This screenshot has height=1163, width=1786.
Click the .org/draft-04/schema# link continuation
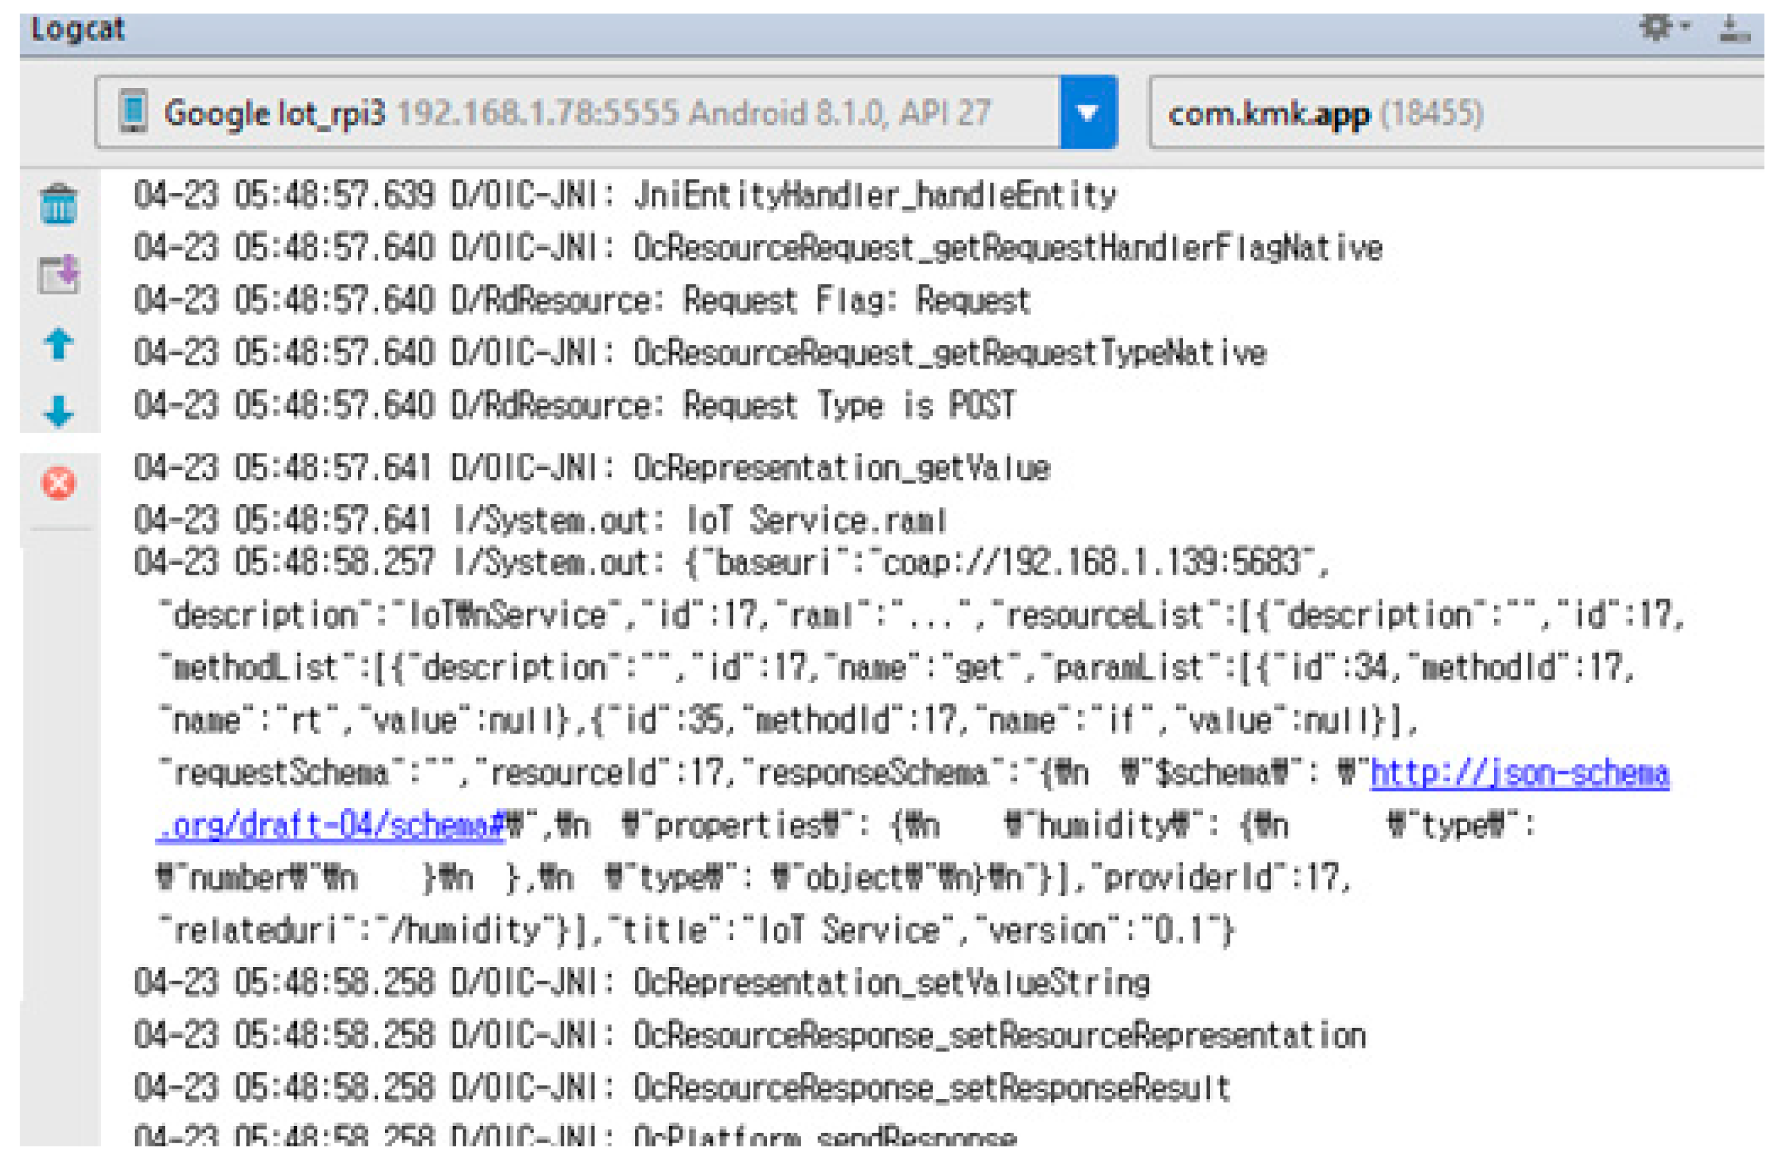tap(330, 825)
